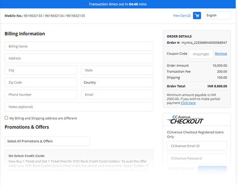The width and height of the screenshot is (238, 193).
Task: Select the City input field
Action: click(41, 71)
